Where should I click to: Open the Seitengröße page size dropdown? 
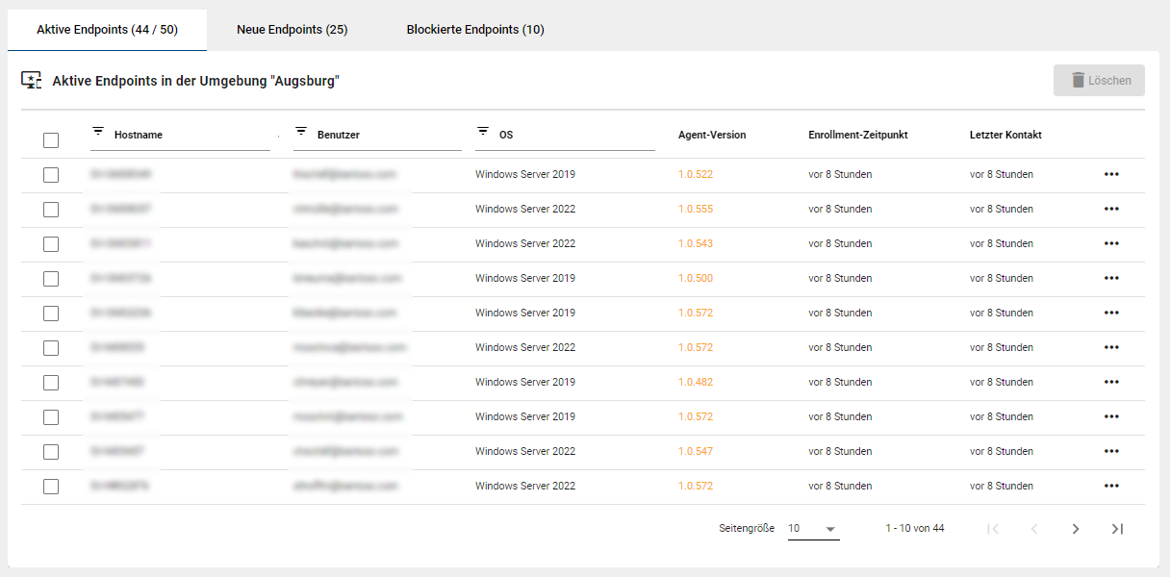pos(813,529)
